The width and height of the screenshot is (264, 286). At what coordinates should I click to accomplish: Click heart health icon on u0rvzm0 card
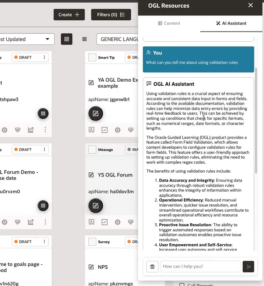click(18, 222)
